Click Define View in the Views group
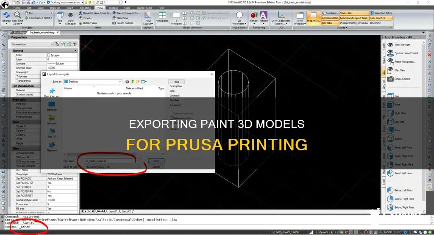 point(88,23)
